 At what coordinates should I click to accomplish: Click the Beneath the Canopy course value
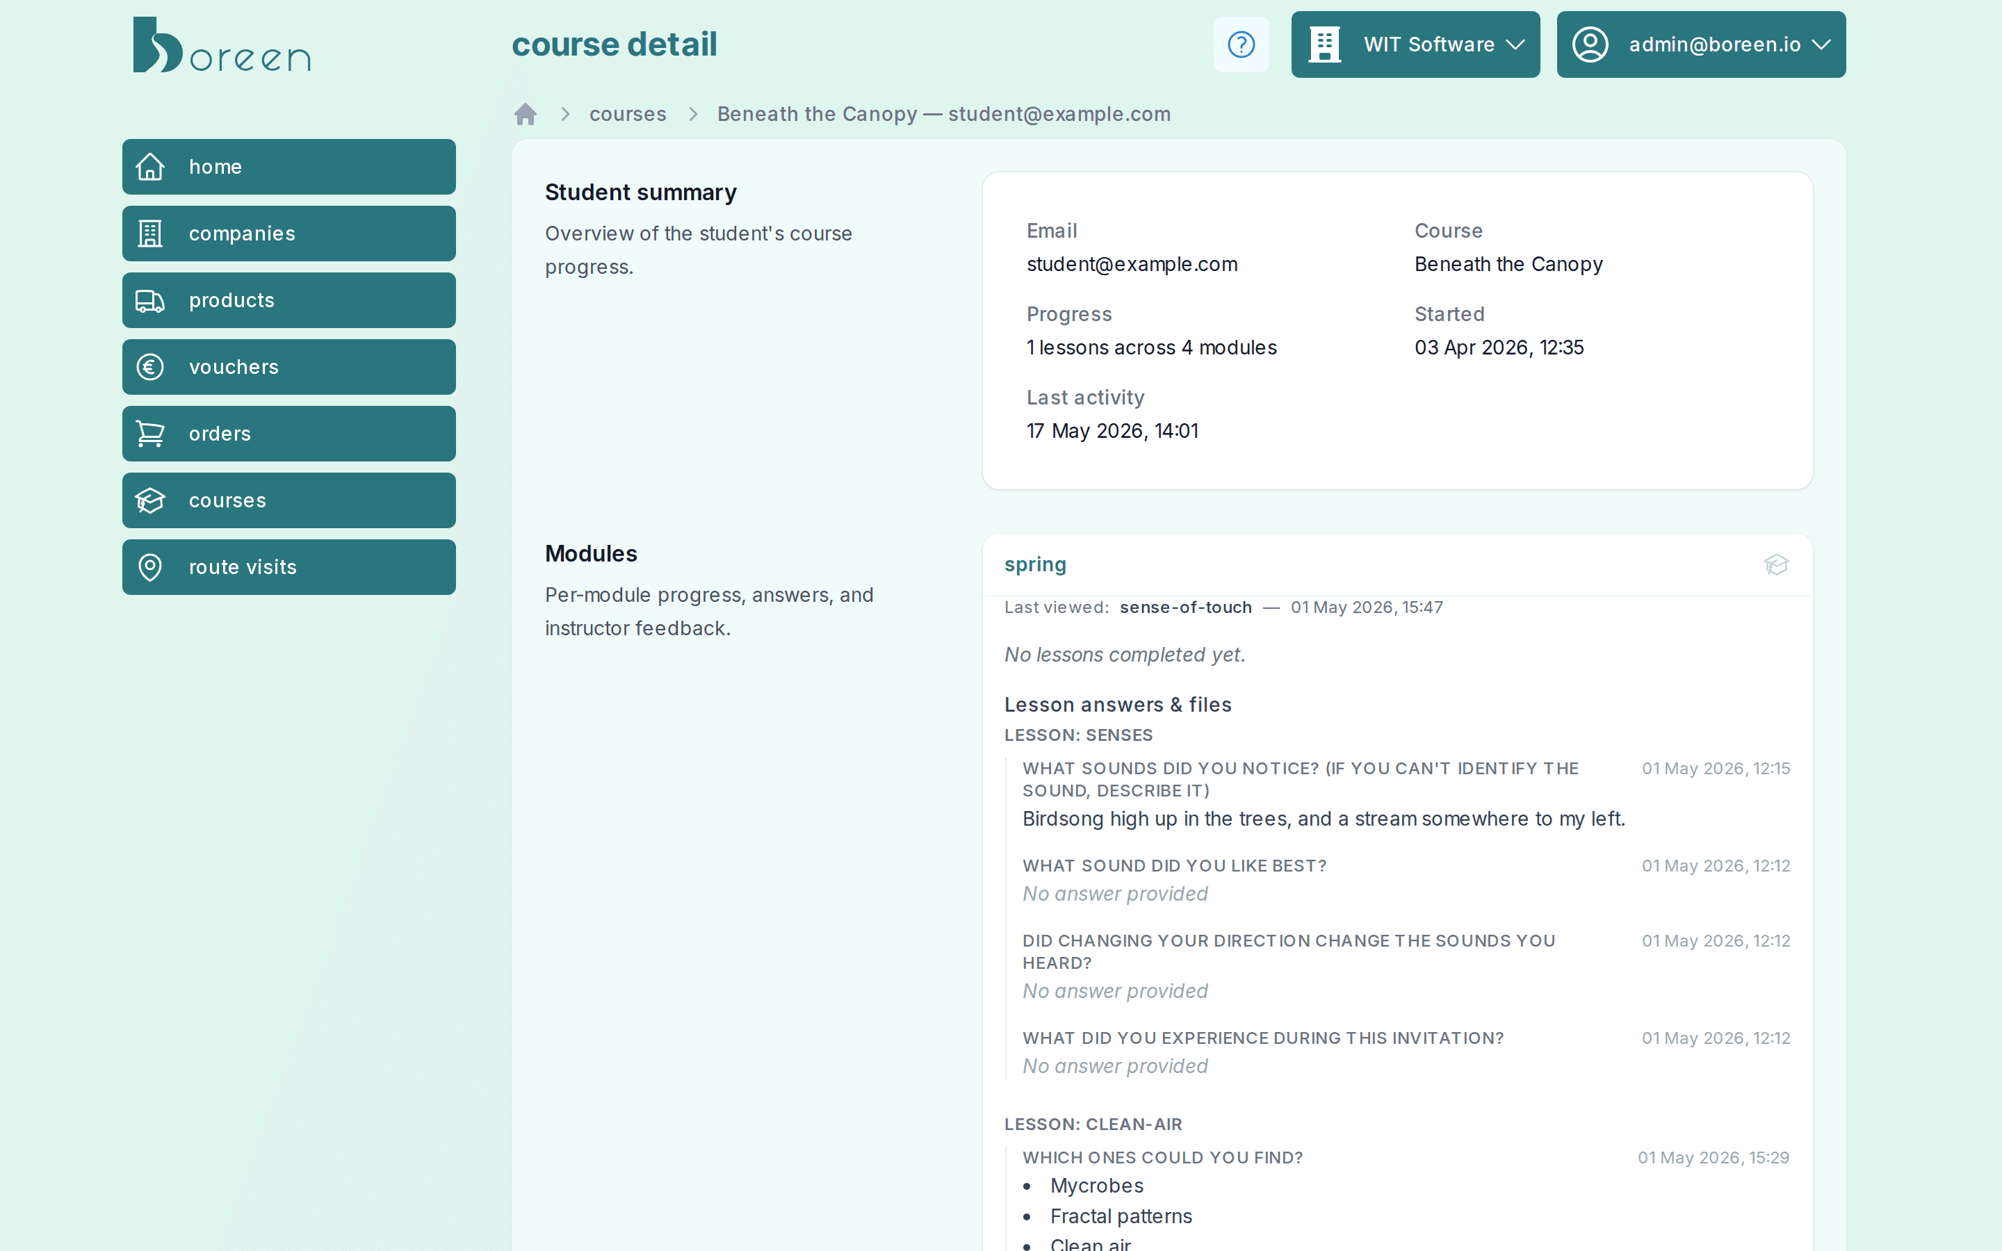pyautogui.click(x=1508, y=264)
